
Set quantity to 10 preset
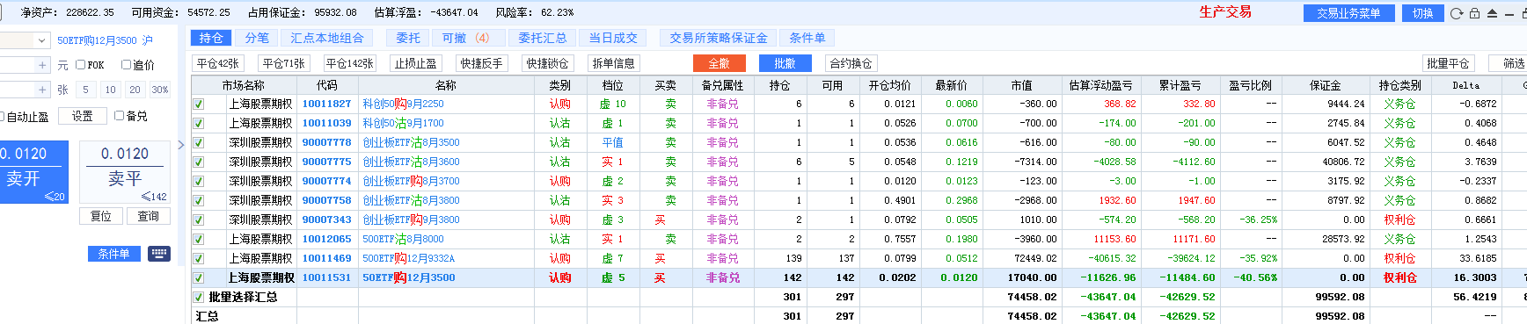point(110,90)
